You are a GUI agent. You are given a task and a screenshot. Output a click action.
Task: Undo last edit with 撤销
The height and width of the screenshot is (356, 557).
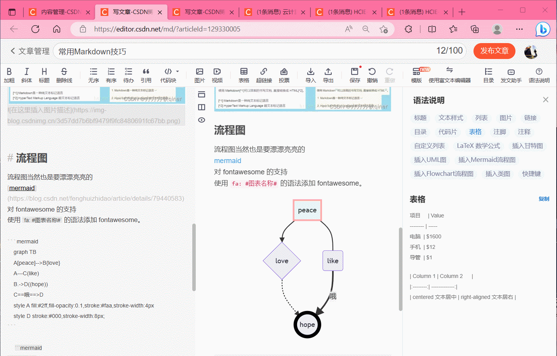coord(372,75)
